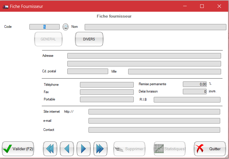
Task: Select the Cd. postal field
Action: pyautogui.click(x=88, y=71)
